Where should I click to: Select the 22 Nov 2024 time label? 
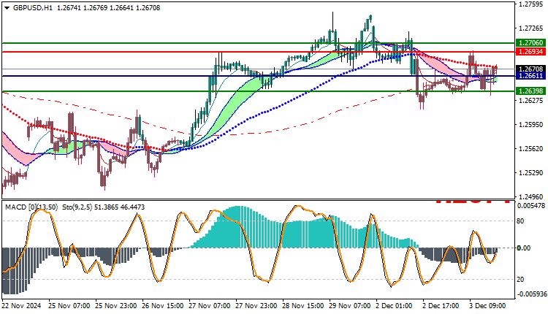22,306
